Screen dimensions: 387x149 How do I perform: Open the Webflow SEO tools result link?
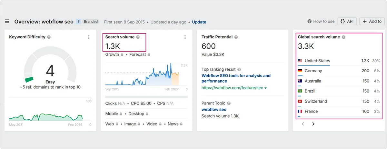(236, 78)
